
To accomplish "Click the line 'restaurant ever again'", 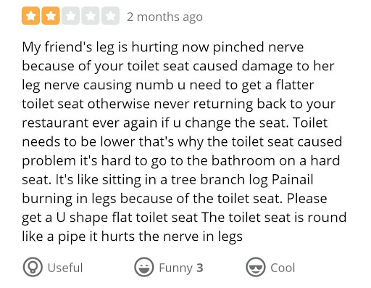I will tap(175, 123).
